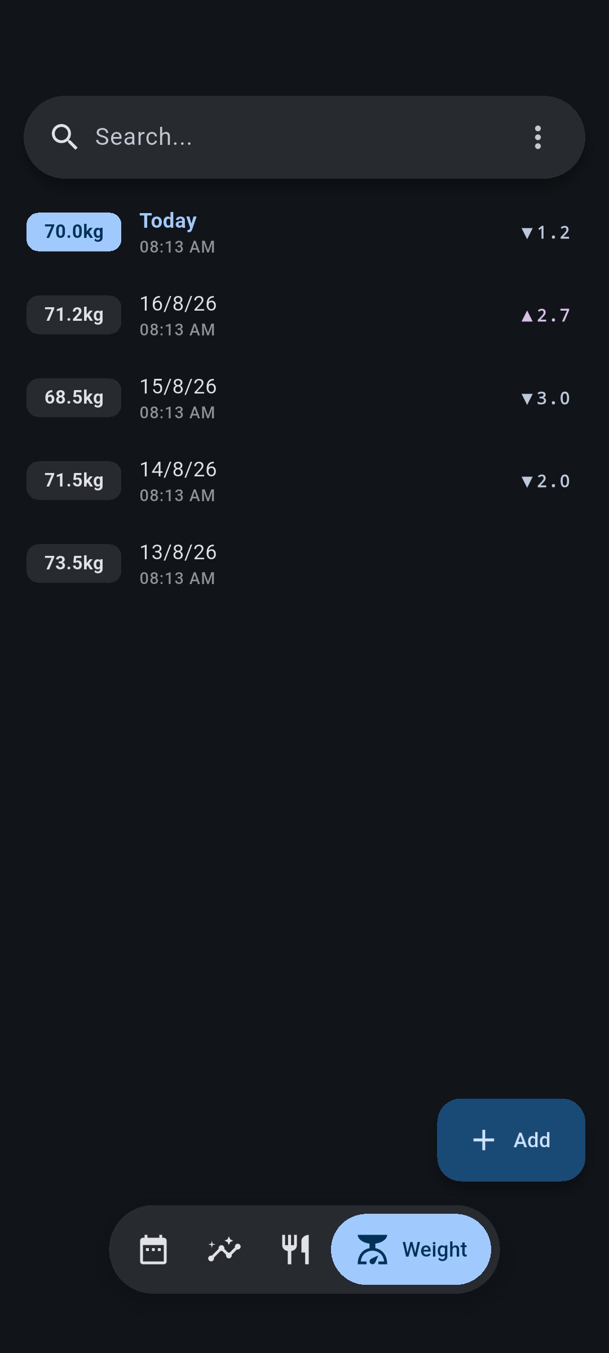Tap the up arrow 2.7 change indicator
The width and height of the screenshot is (609, 1353).
(x=546, y=315)
